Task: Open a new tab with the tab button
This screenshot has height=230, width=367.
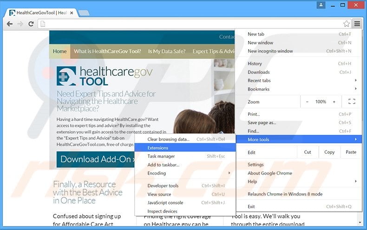Action: [x=84, y=13]
